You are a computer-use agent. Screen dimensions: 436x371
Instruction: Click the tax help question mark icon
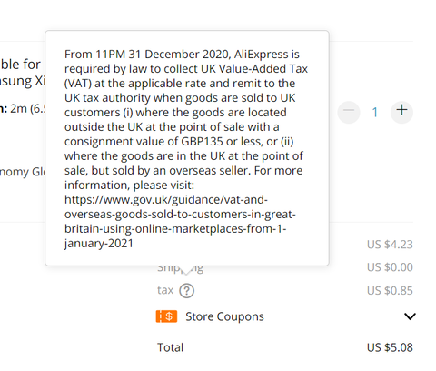click(x=186, y=291)
